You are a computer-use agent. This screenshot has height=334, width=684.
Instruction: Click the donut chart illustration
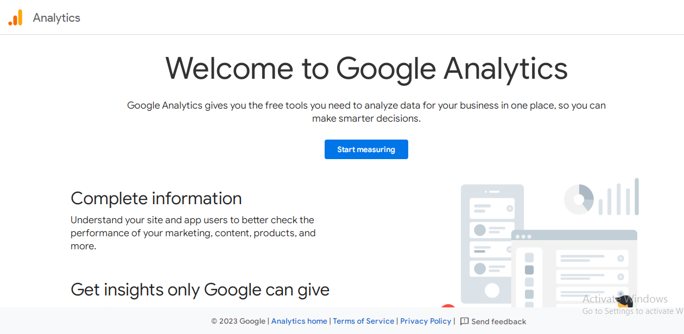coord(579,199)
